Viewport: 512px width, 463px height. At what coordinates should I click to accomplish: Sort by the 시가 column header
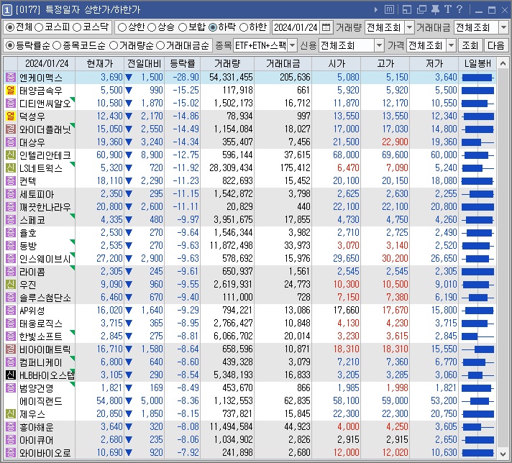[337, 64]
